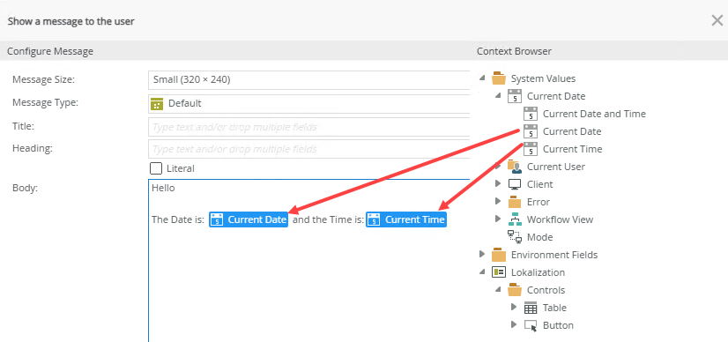Expand the Table node
The image size is (728, 342).
(x=514, y=308)
